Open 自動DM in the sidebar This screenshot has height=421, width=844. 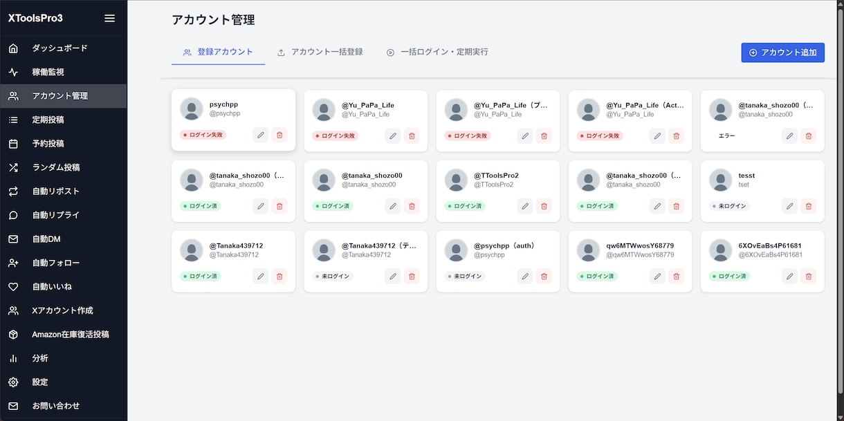click(x=63, y=239)
